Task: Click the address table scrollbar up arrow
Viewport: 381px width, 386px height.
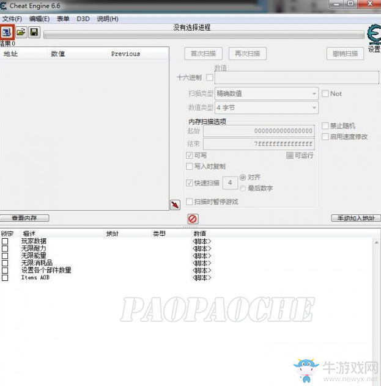Action: click(377, 242)
